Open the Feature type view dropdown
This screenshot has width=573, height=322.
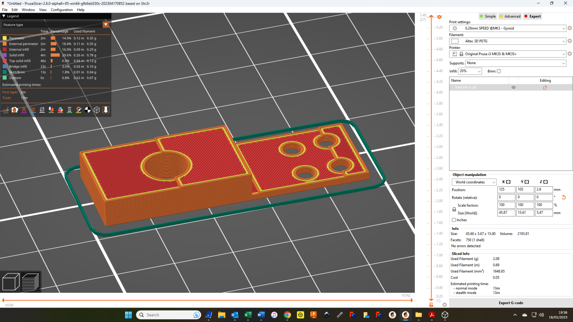click(105, 25)
